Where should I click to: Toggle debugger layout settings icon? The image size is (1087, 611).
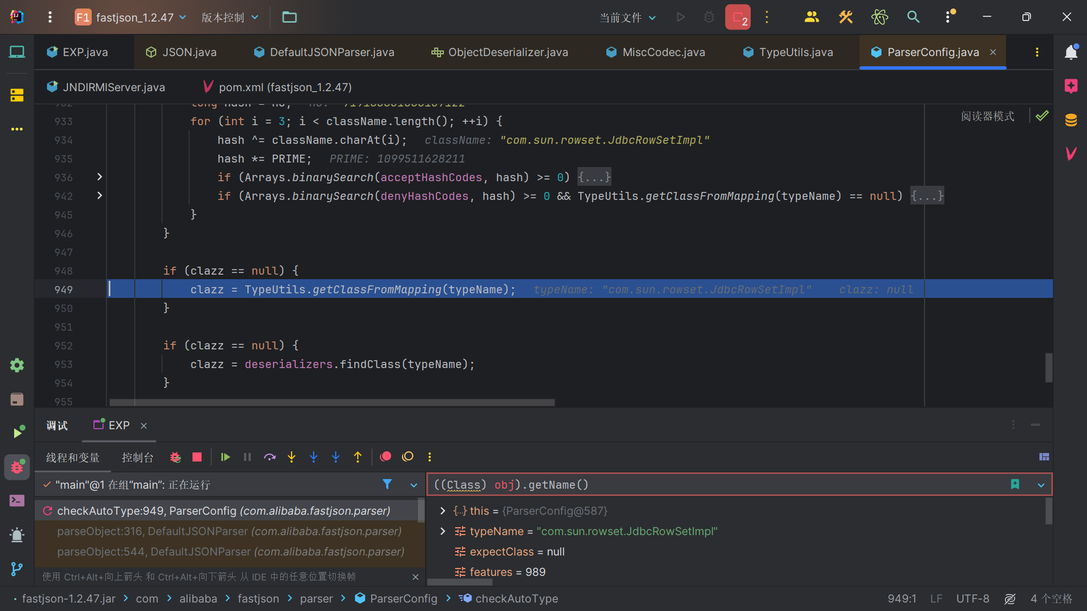[1045, 457]
